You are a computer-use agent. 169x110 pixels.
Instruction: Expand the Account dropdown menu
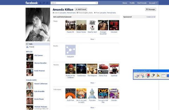coord(153,3)
